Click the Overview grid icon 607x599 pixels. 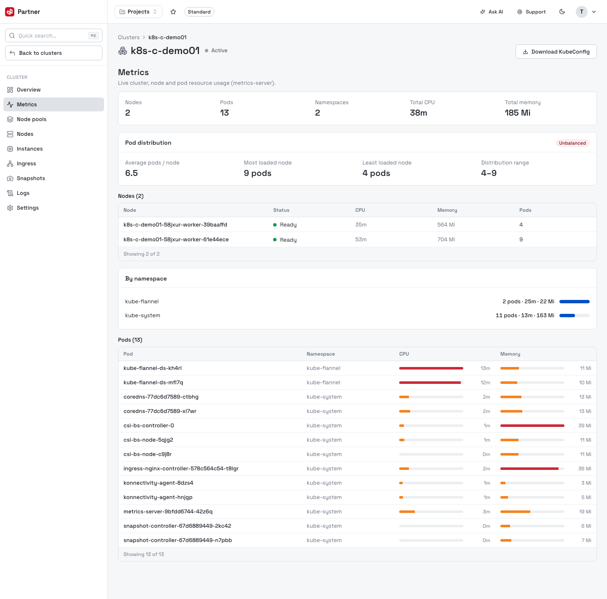click(x=10, y=90)
